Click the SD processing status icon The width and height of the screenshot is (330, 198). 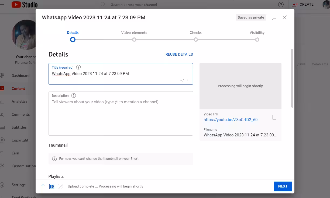(52, 186)
